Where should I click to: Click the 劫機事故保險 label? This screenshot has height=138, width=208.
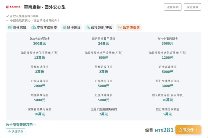[40, 95]
